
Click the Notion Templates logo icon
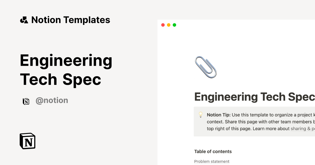(24, 20)
